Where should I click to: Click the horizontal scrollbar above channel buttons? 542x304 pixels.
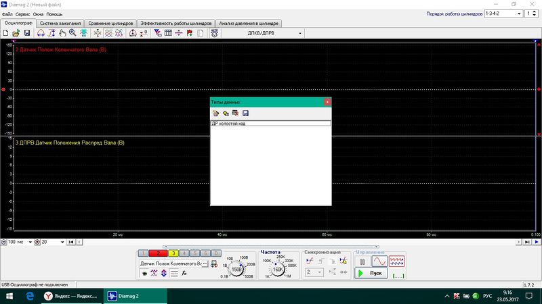pos(271,247)
